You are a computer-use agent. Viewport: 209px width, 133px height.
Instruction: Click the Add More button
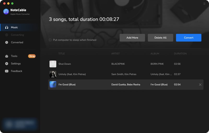[132, 38]
